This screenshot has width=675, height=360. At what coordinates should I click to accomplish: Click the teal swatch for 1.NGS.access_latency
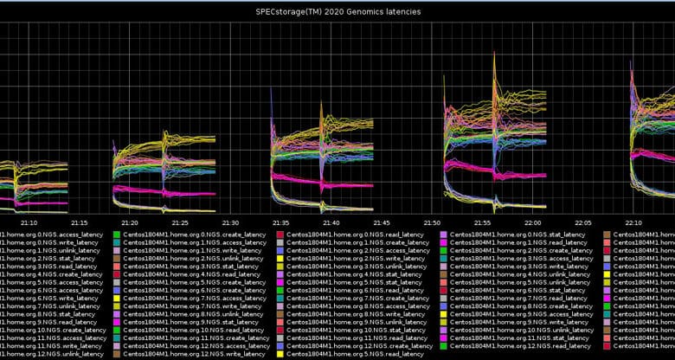coord(117,243)
